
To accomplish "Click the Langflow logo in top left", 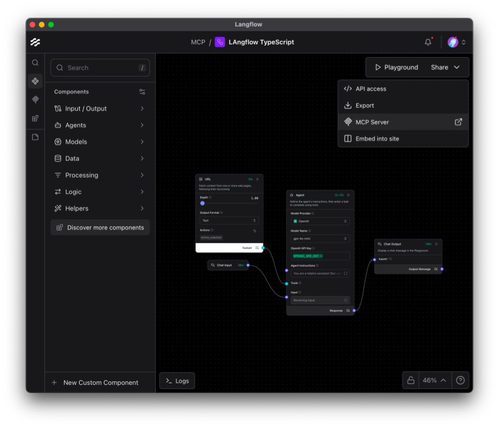I will [x=36, y=42].
